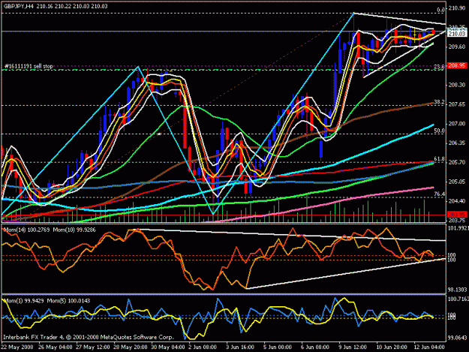Click the GBPJPY,H4 chart title text
The image size is (469, 352).
(x=19, y=6)
